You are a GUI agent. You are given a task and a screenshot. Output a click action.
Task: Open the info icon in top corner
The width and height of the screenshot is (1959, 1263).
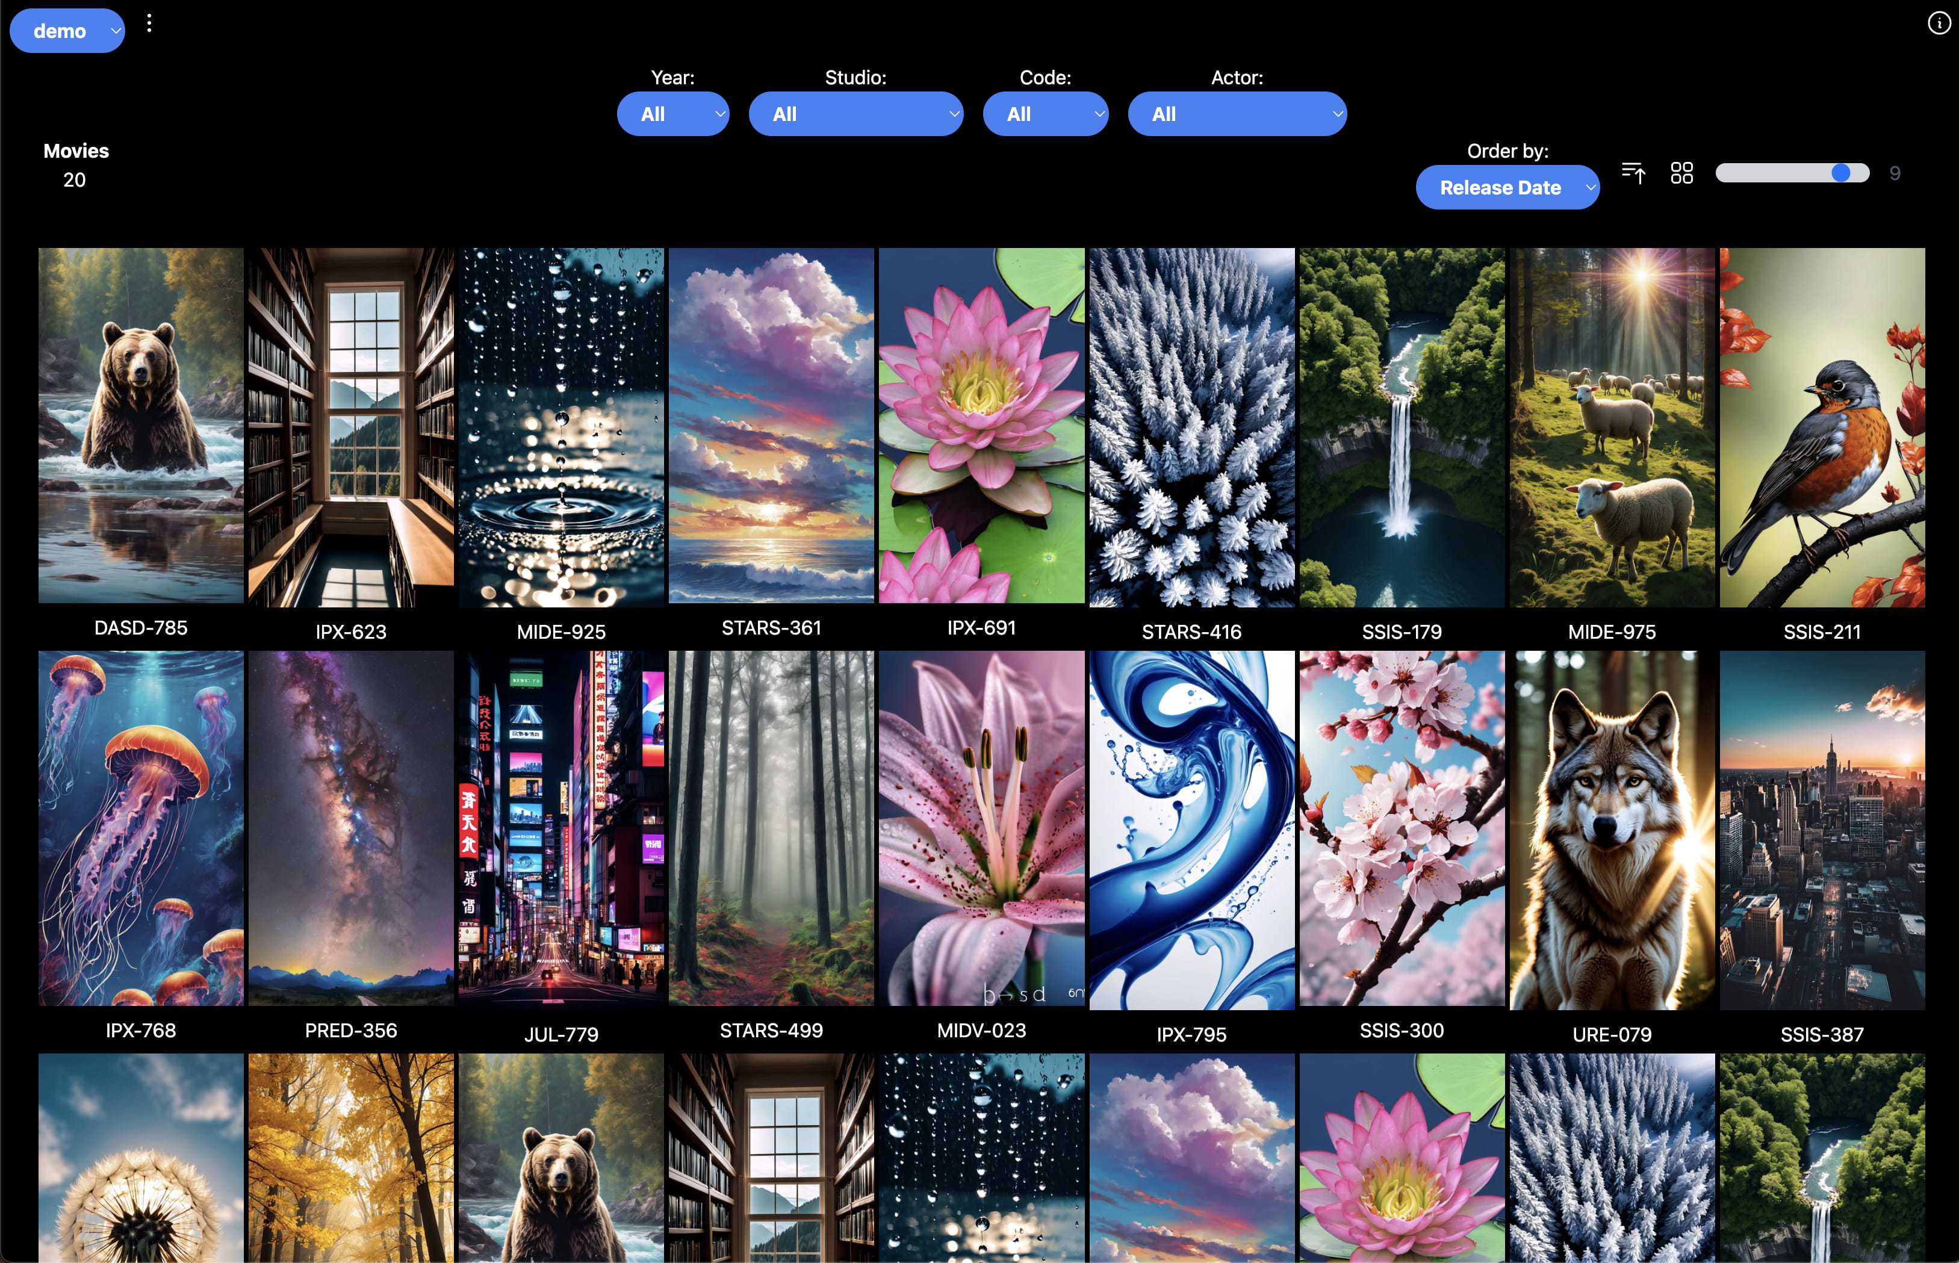tap(1939, 23)
